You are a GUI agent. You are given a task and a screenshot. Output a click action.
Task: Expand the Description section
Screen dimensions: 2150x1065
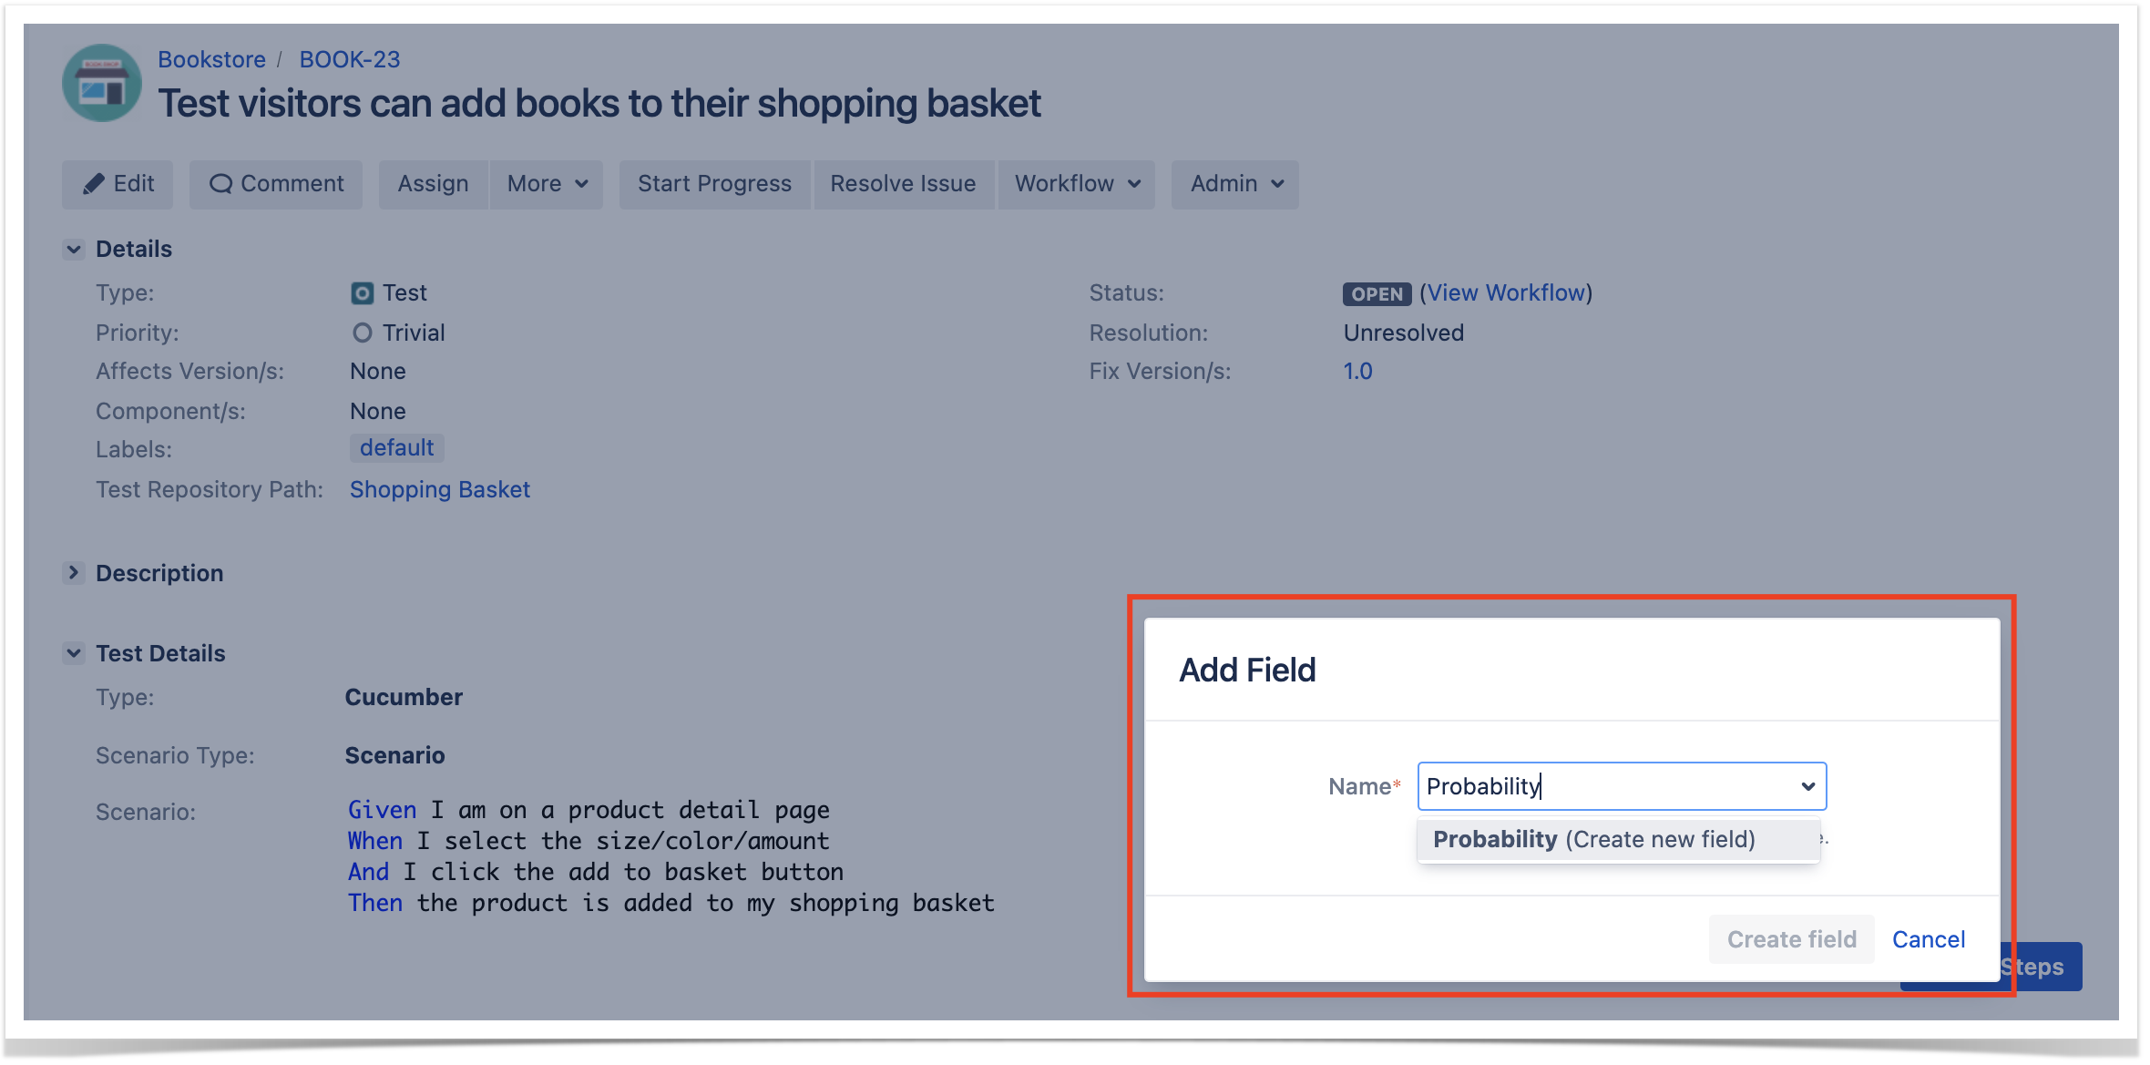point(74,572)
